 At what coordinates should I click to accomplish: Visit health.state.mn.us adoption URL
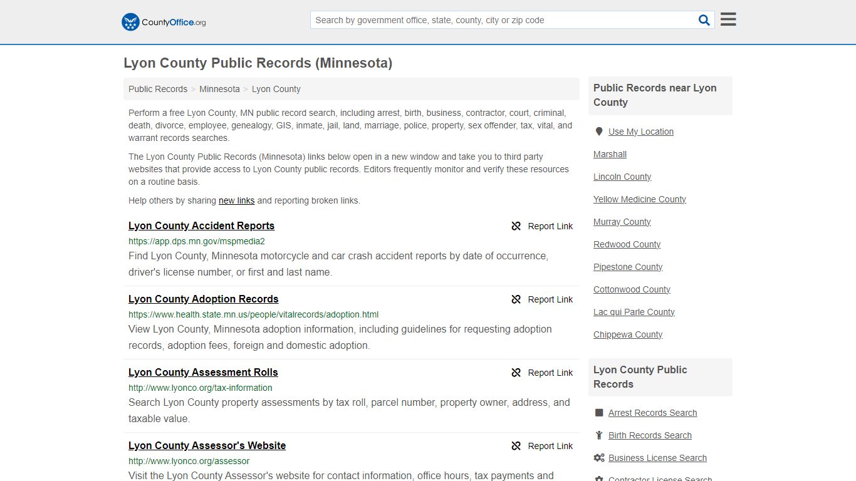coord(253,314)
